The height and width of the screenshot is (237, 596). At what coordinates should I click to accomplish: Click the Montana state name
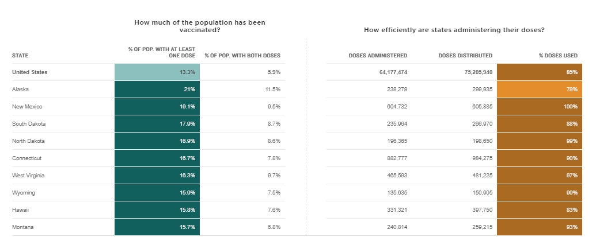(x=22, y=227)
